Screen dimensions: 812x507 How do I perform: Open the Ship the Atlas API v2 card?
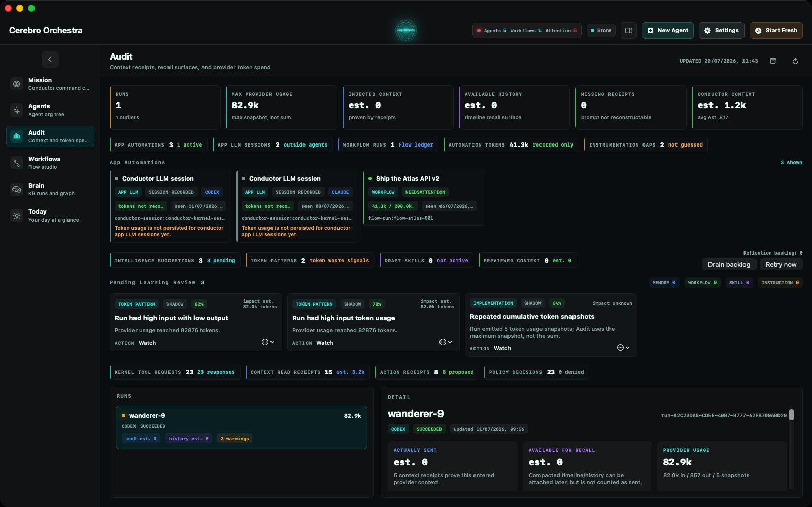point(424,198)
